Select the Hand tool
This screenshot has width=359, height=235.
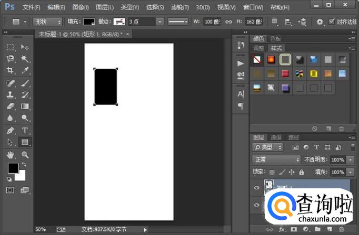(10, 155)
